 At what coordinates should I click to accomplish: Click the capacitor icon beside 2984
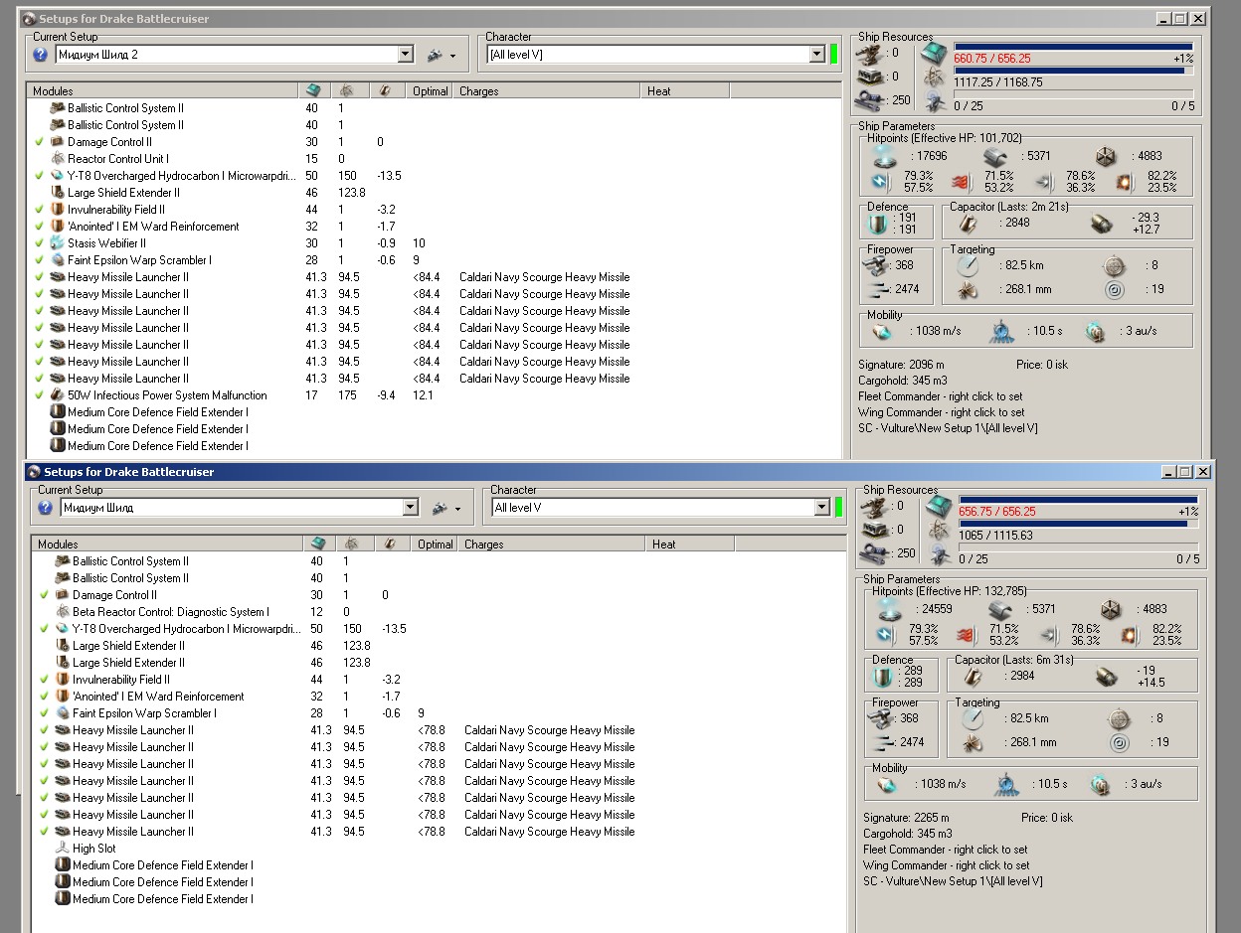(x=974, y=676)
